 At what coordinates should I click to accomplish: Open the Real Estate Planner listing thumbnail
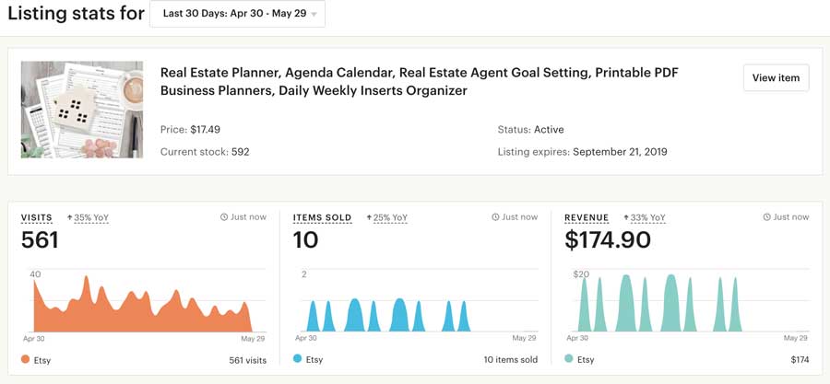point(82,110)
